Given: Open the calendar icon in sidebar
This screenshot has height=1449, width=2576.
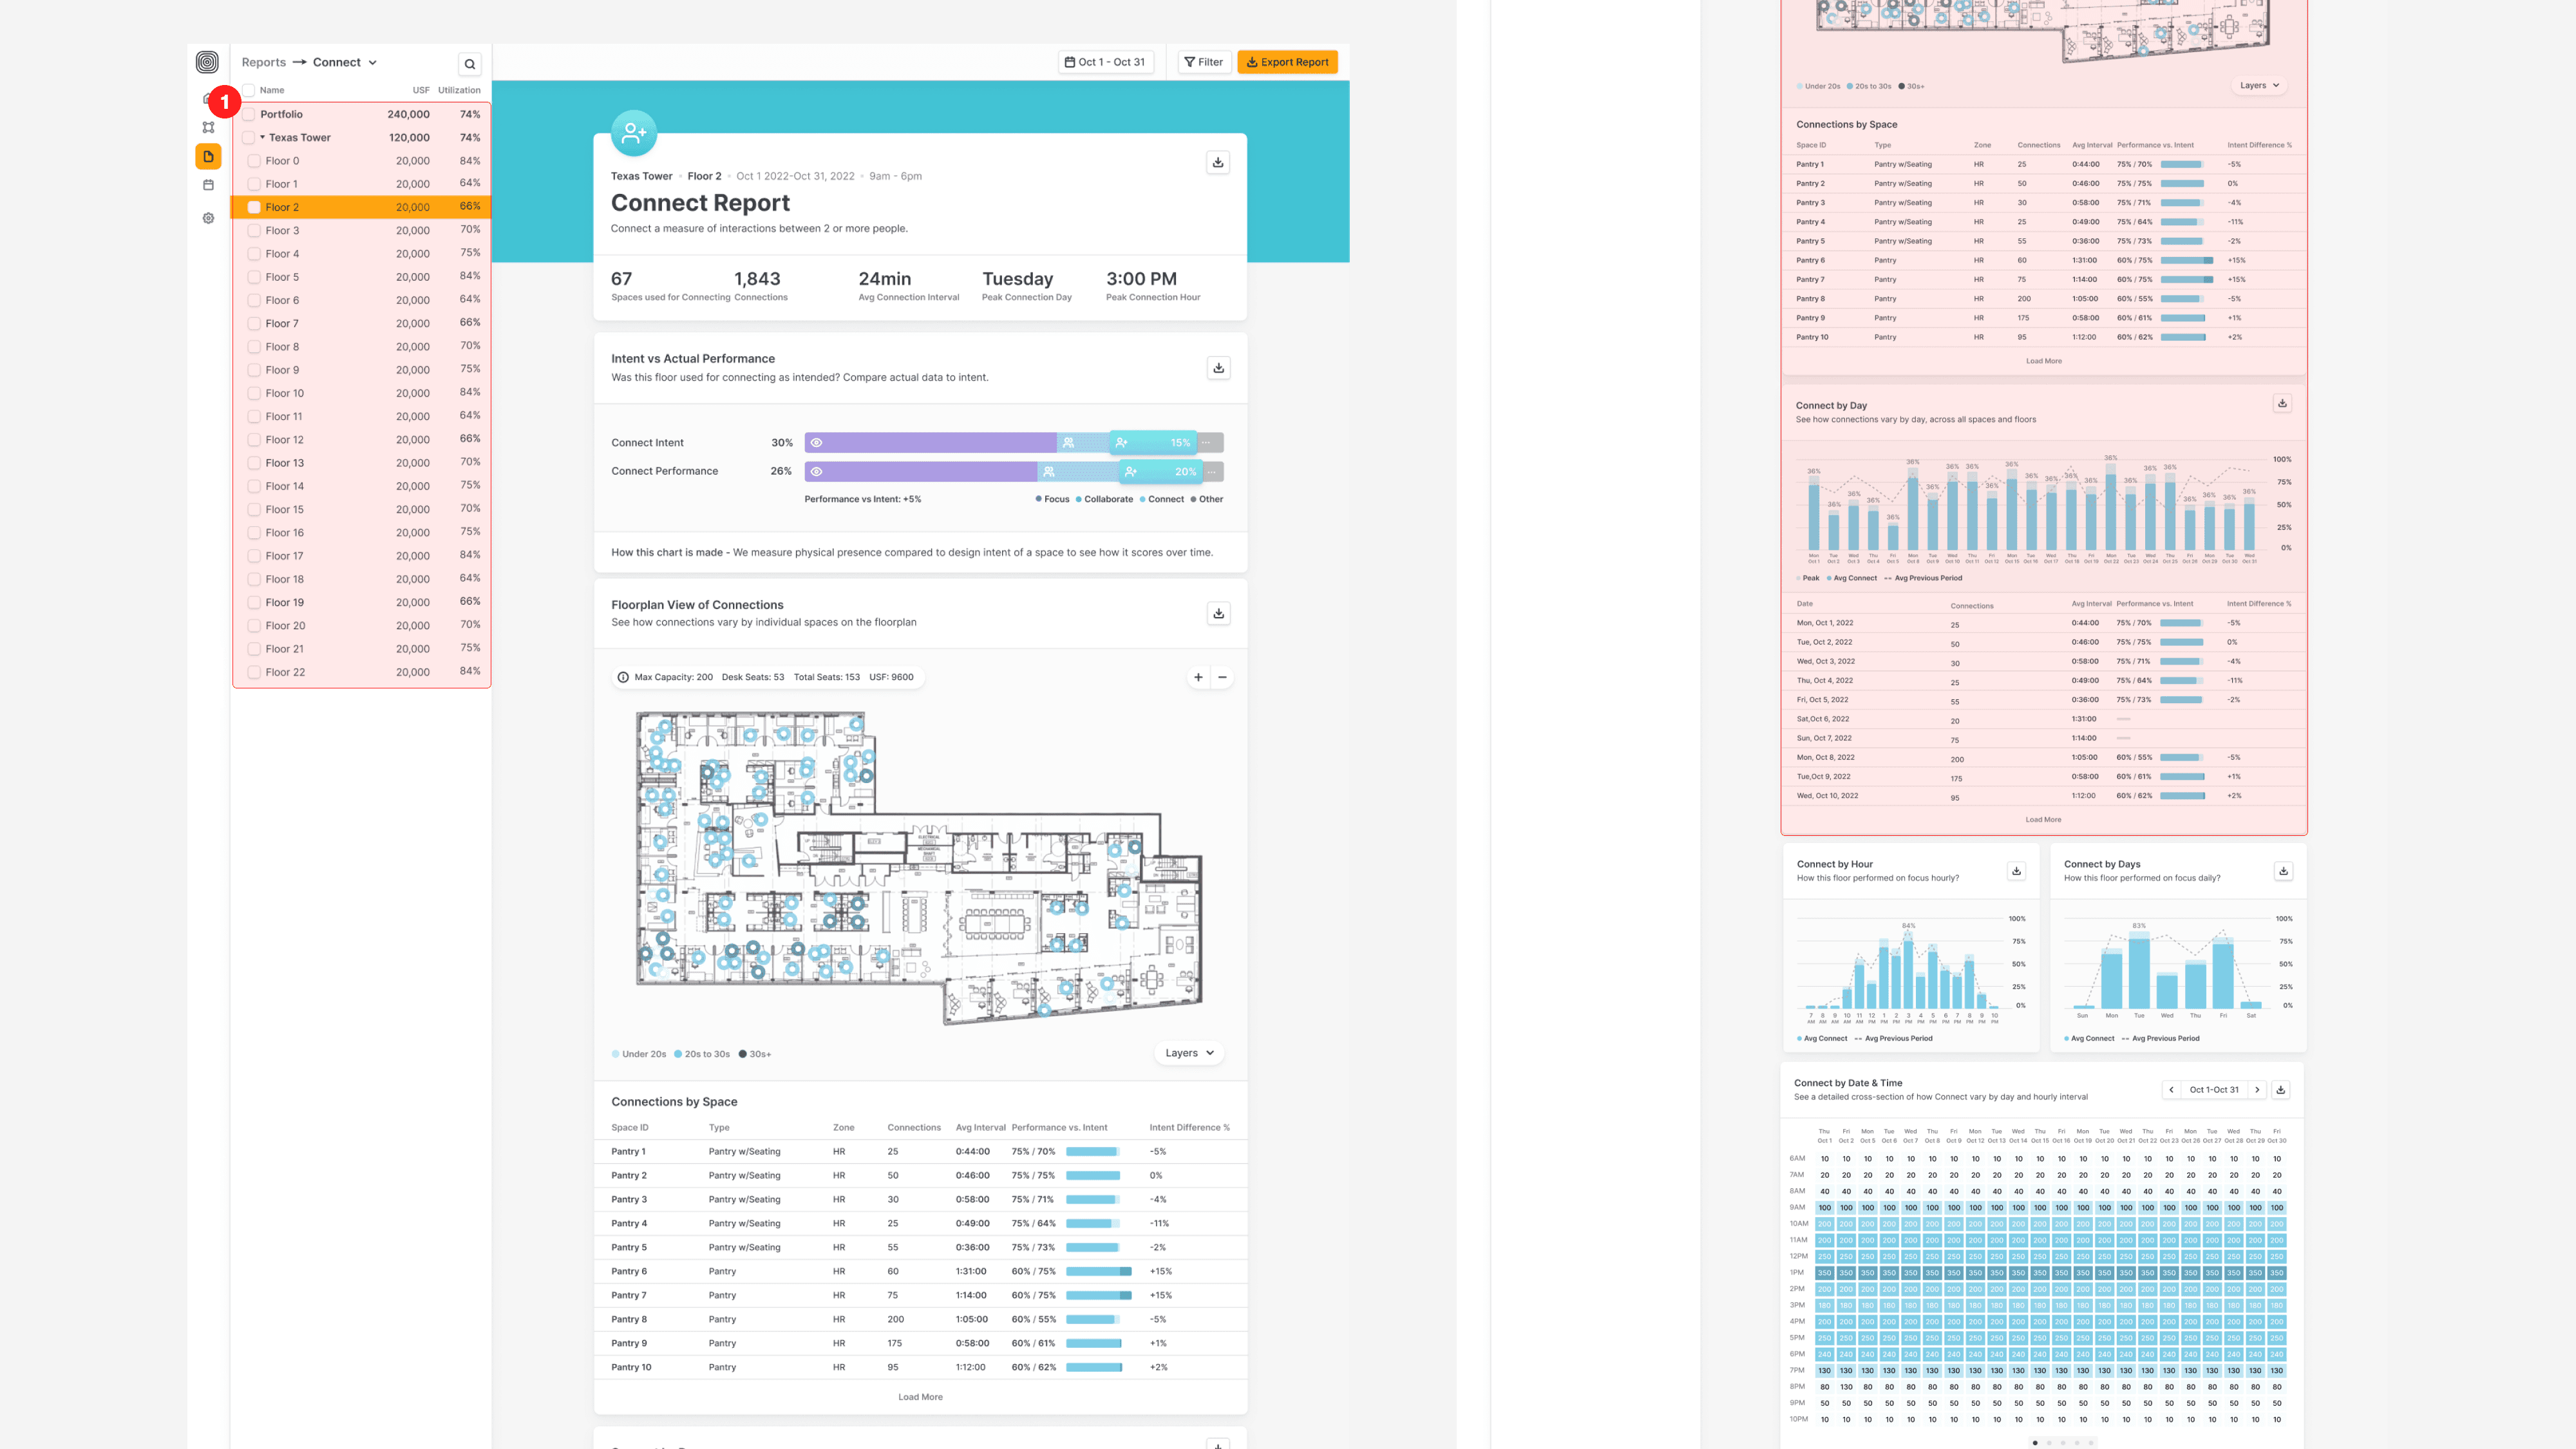Looking at the screenshot, I should pos(208,185).
